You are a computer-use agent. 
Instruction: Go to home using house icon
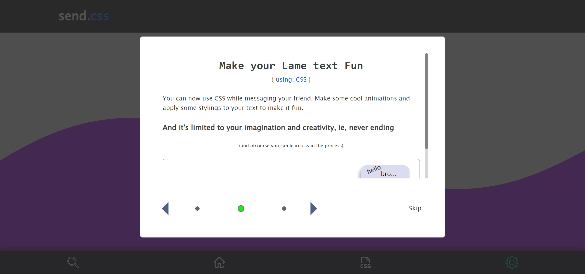(219, 262)
